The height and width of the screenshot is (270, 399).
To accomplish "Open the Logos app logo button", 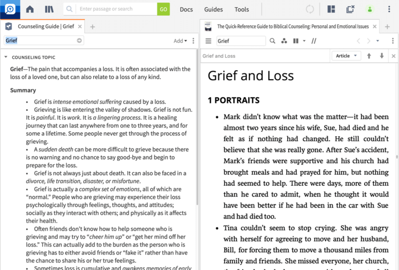I will coord(10,9).
